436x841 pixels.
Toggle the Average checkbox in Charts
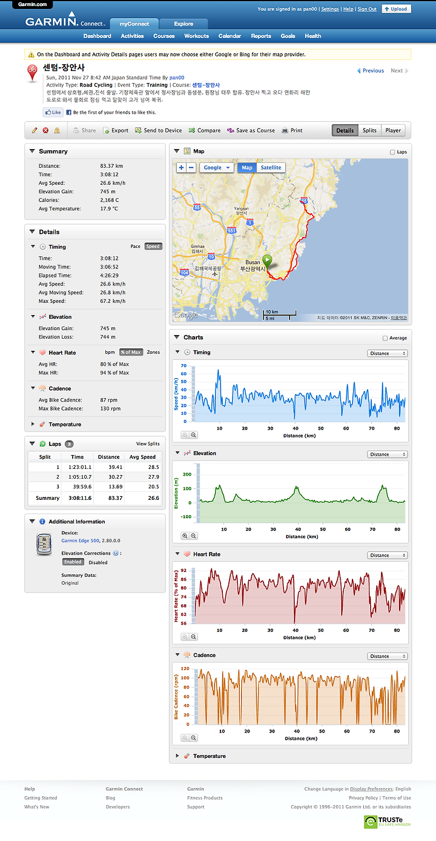point(385,338)
